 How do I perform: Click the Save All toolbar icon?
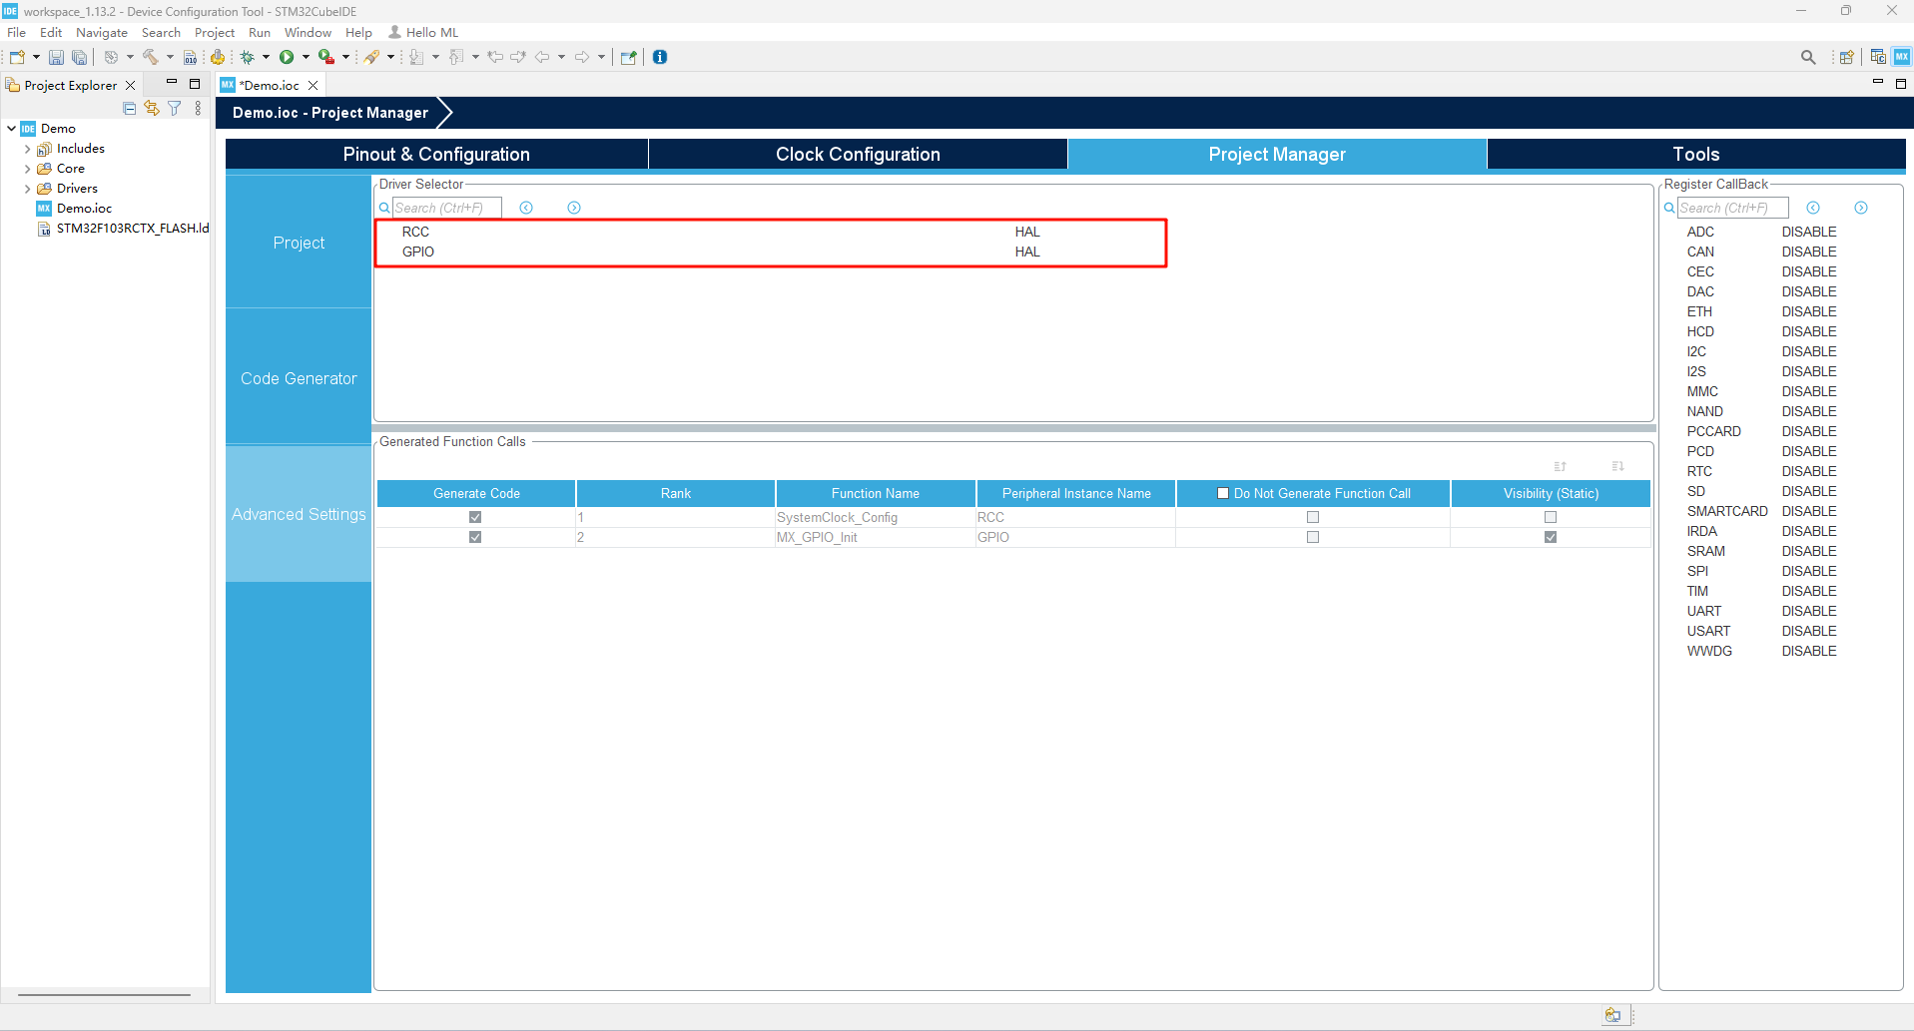tap(80, 57)
